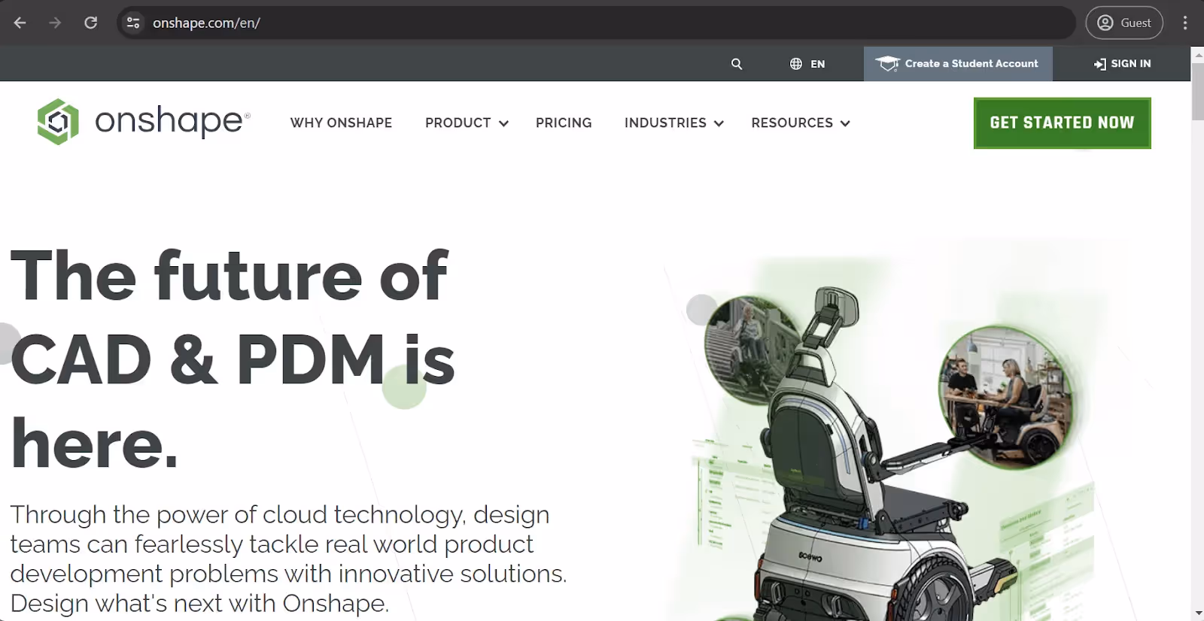Click the Onshape logo
Viewport: 1204px width, 621px height.
[x=144, y=122]
